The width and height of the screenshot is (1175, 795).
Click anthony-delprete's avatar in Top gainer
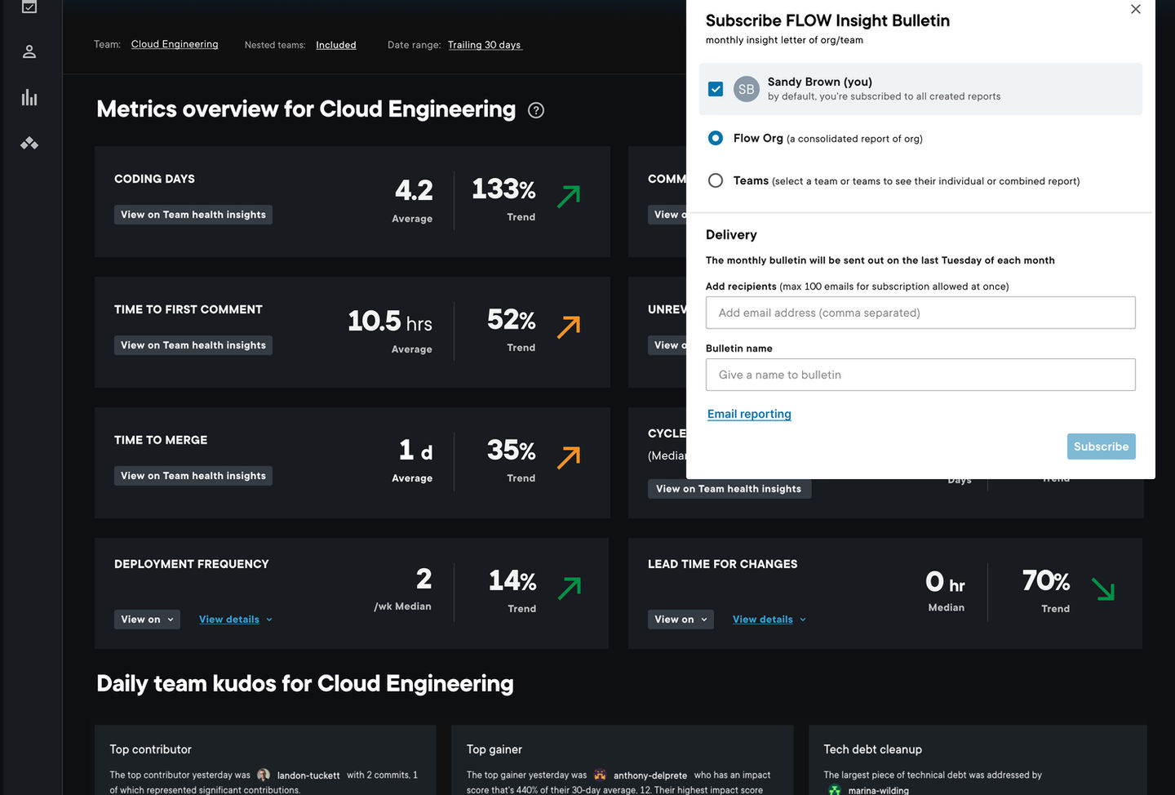click(x=600, y=775)
